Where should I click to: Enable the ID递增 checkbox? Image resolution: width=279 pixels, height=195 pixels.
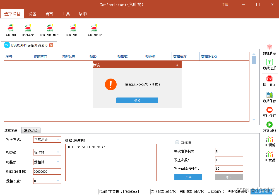[177, 142]
